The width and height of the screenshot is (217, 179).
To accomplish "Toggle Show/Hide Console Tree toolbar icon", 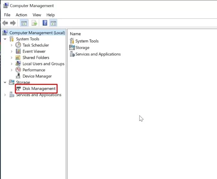I will (24, 23).
